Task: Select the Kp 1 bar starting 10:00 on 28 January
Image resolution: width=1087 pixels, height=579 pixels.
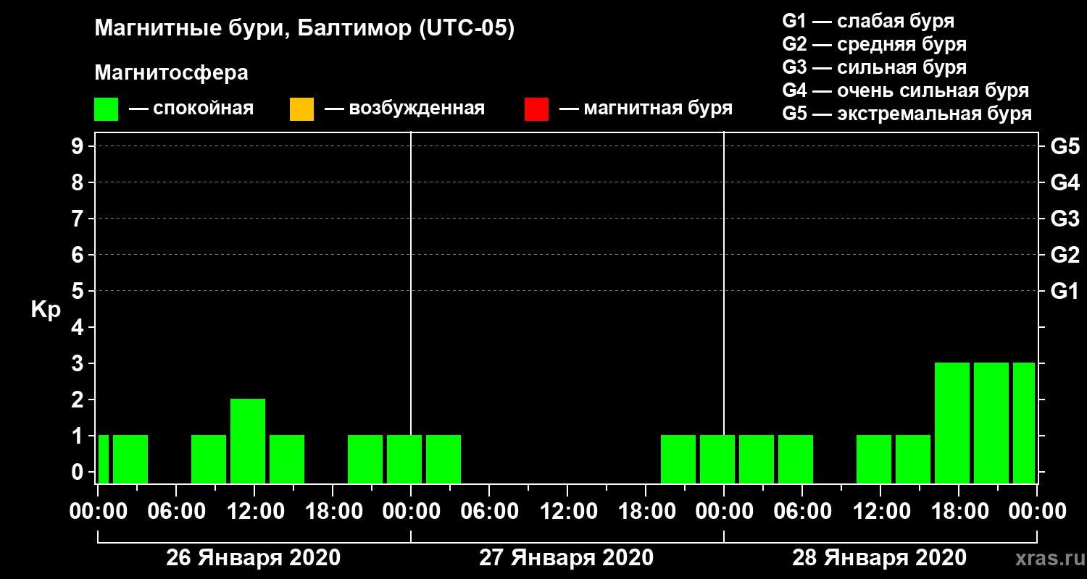Action: (874, 459)
